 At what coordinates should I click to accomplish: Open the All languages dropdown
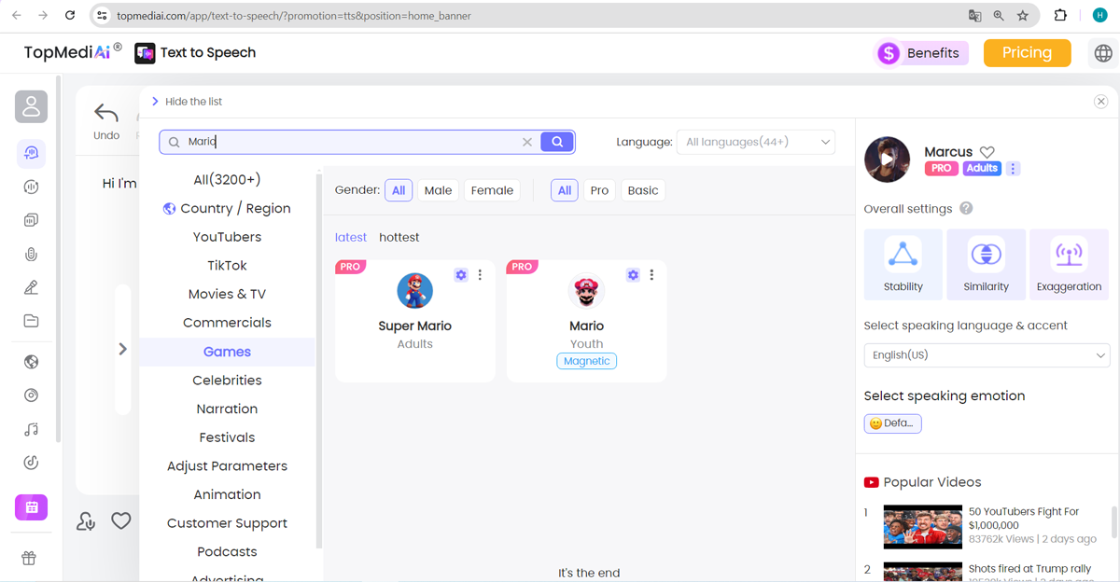tap(756, 142)
